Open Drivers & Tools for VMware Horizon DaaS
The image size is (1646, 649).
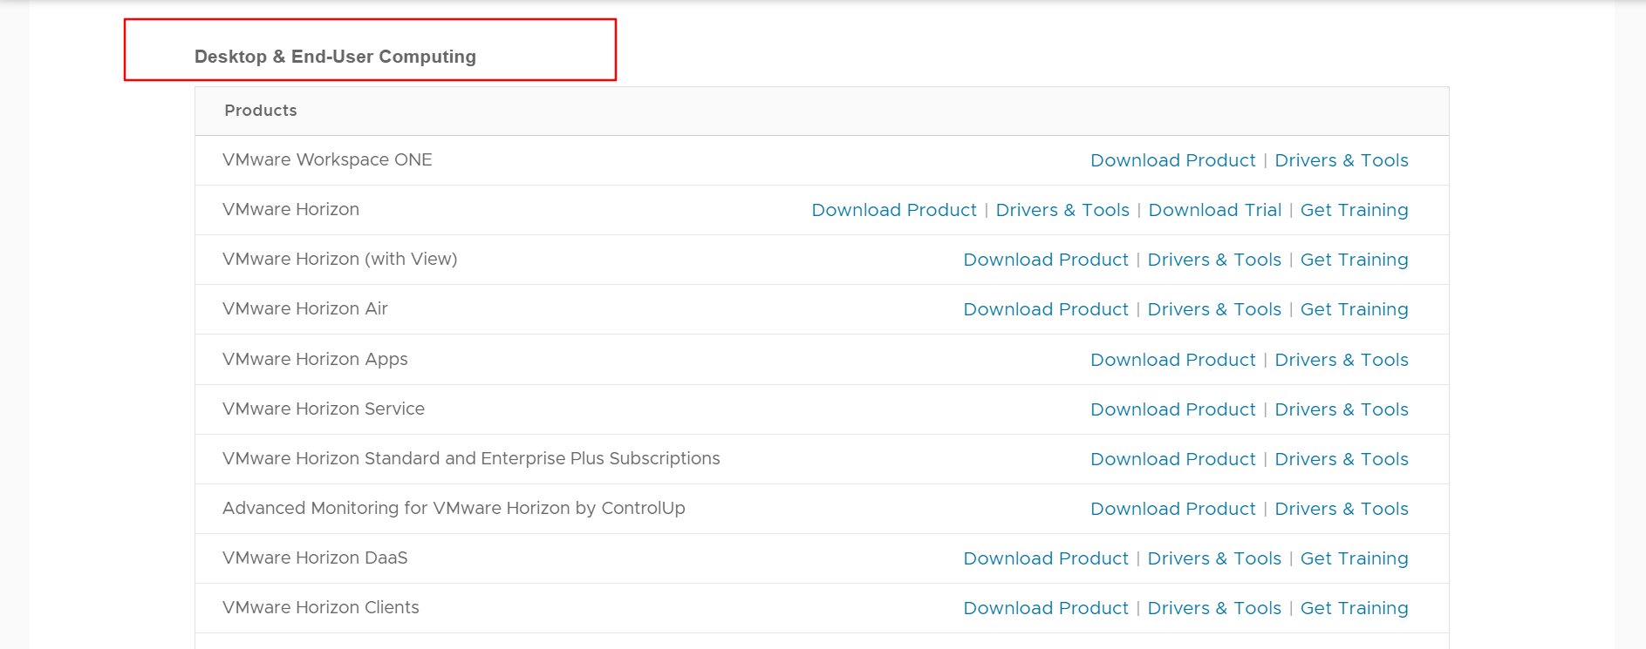(x=1214, y=558)
